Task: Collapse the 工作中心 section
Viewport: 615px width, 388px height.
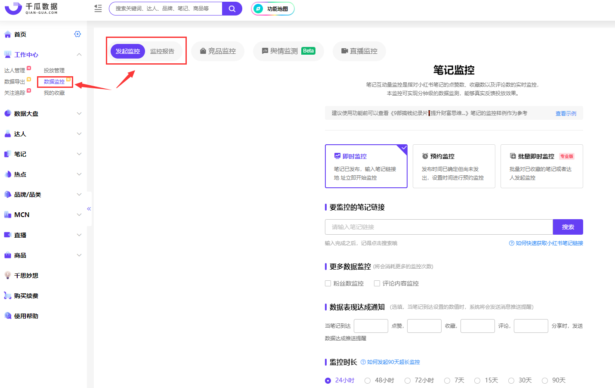Action: tap(79, 54)
